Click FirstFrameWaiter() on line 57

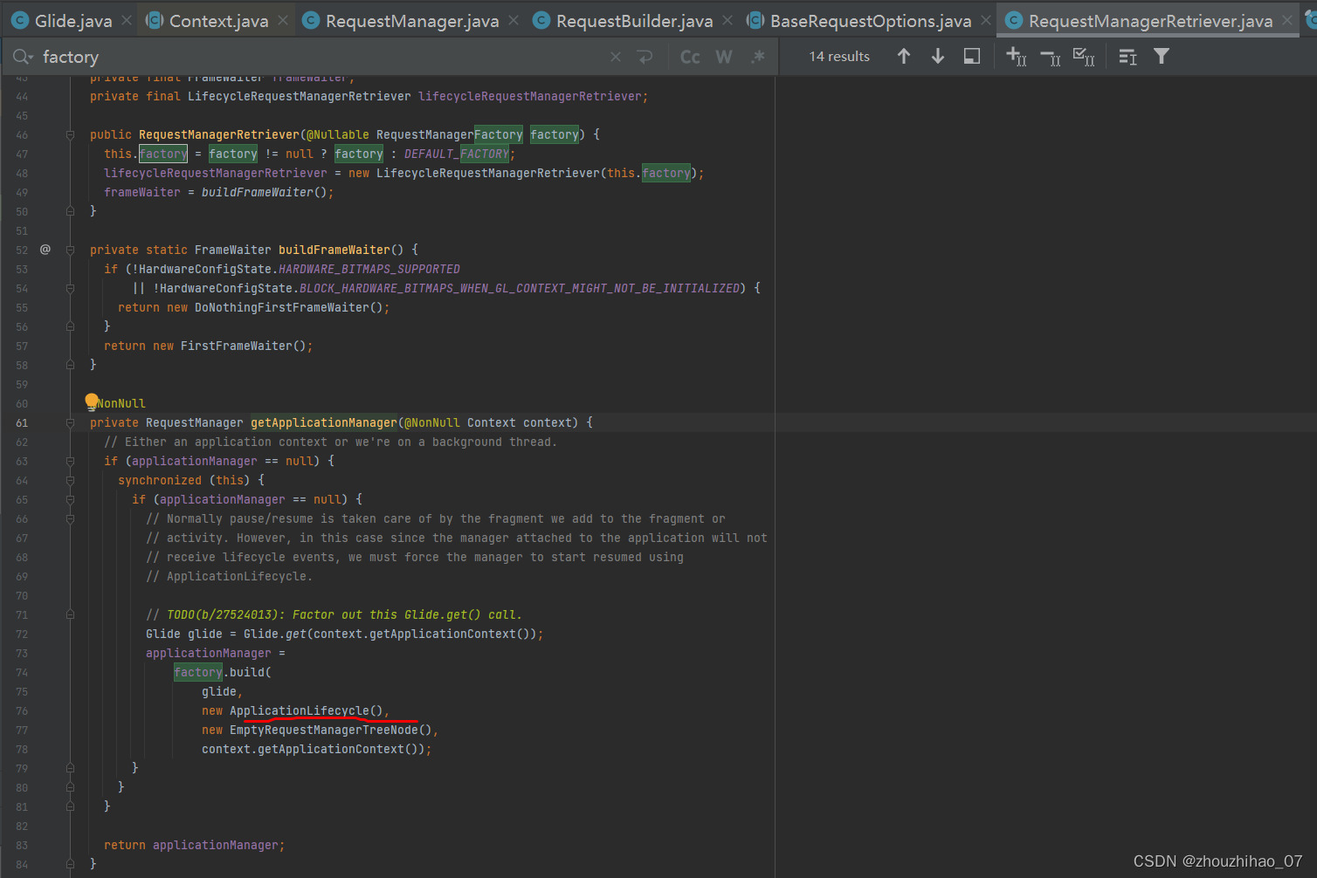pyautogui.click(x=244, y=346)
